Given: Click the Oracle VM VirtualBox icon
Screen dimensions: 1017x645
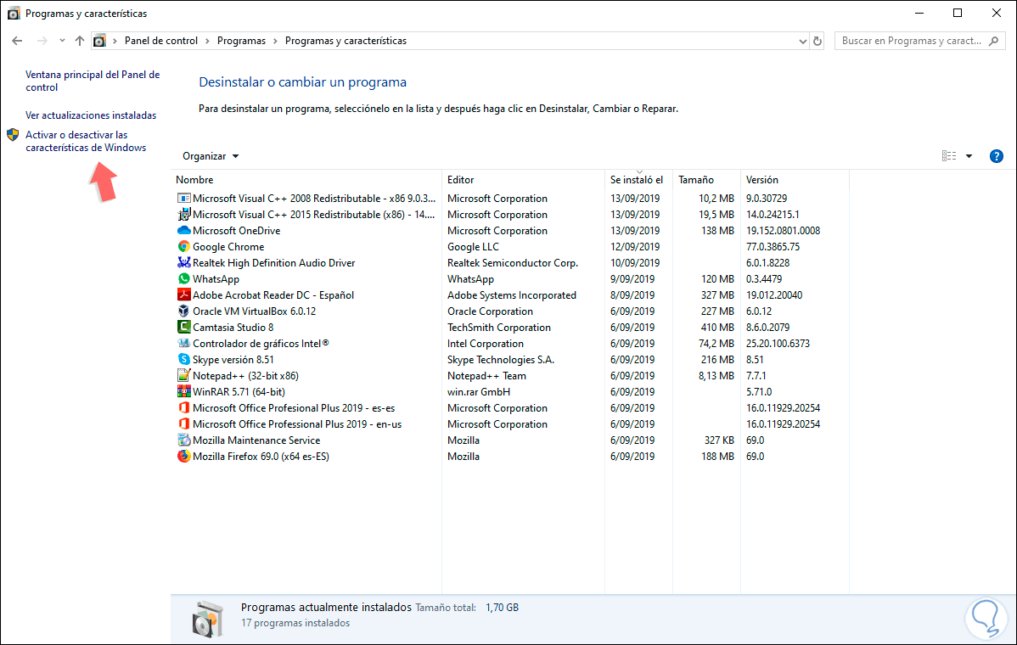Looking at the screenshot, I should tap(184, 311).
